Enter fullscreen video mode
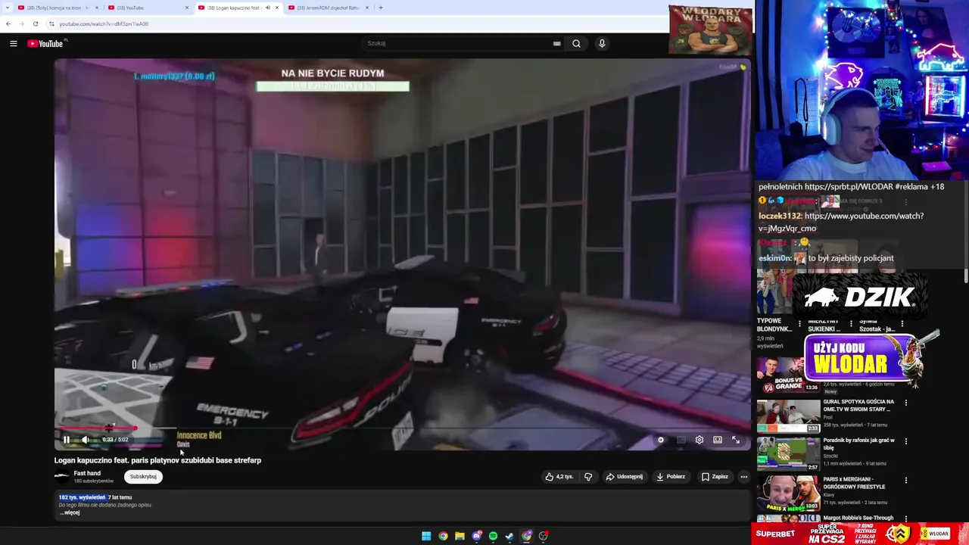 pyautogui.click(x=736, y=440)
